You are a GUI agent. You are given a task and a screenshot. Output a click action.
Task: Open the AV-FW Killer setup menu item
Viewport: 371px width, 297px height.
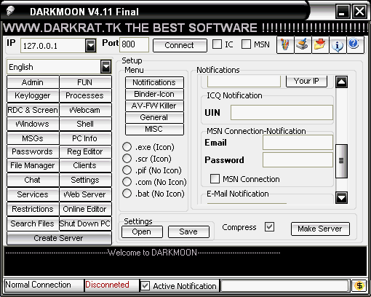click(x=154, y=106)
